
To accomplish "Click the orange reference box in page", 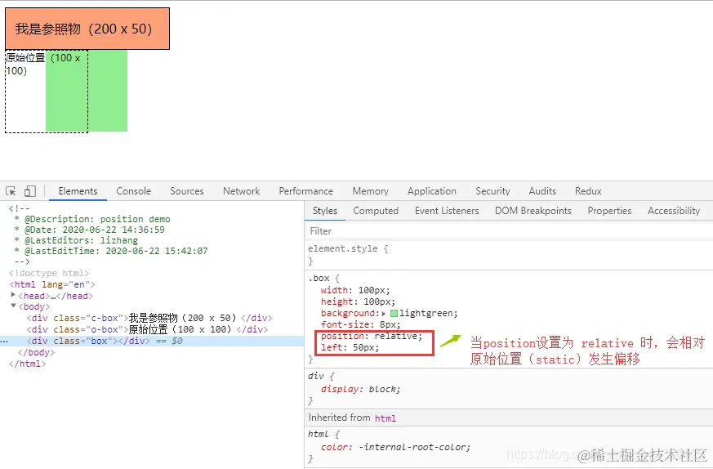I will [87, 29].
